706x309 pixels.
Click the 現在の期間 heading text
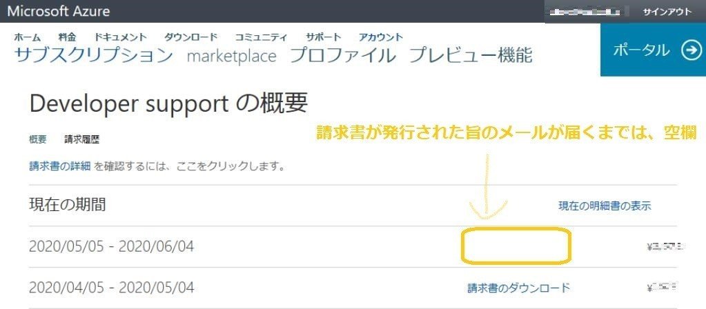[x=68, y=205]
